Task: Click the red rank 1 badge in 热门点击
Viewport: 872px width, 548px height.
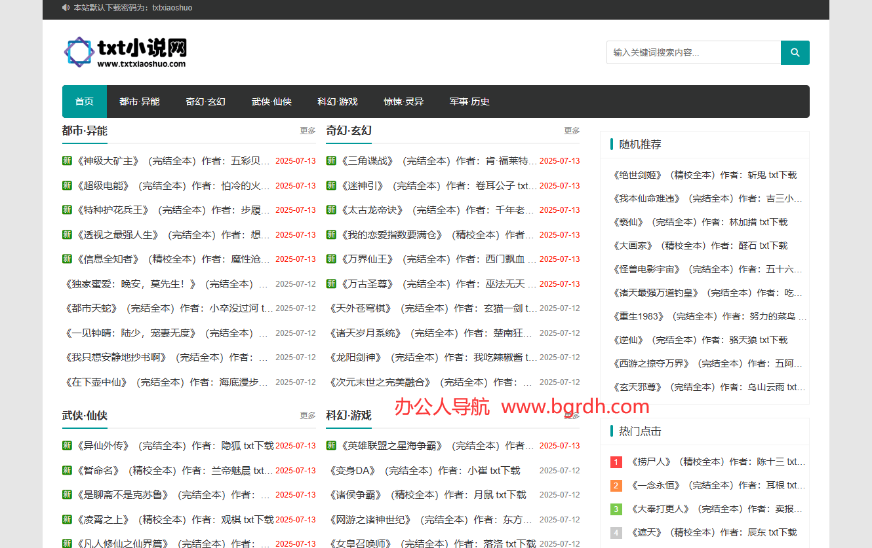Action: (616, 462)
